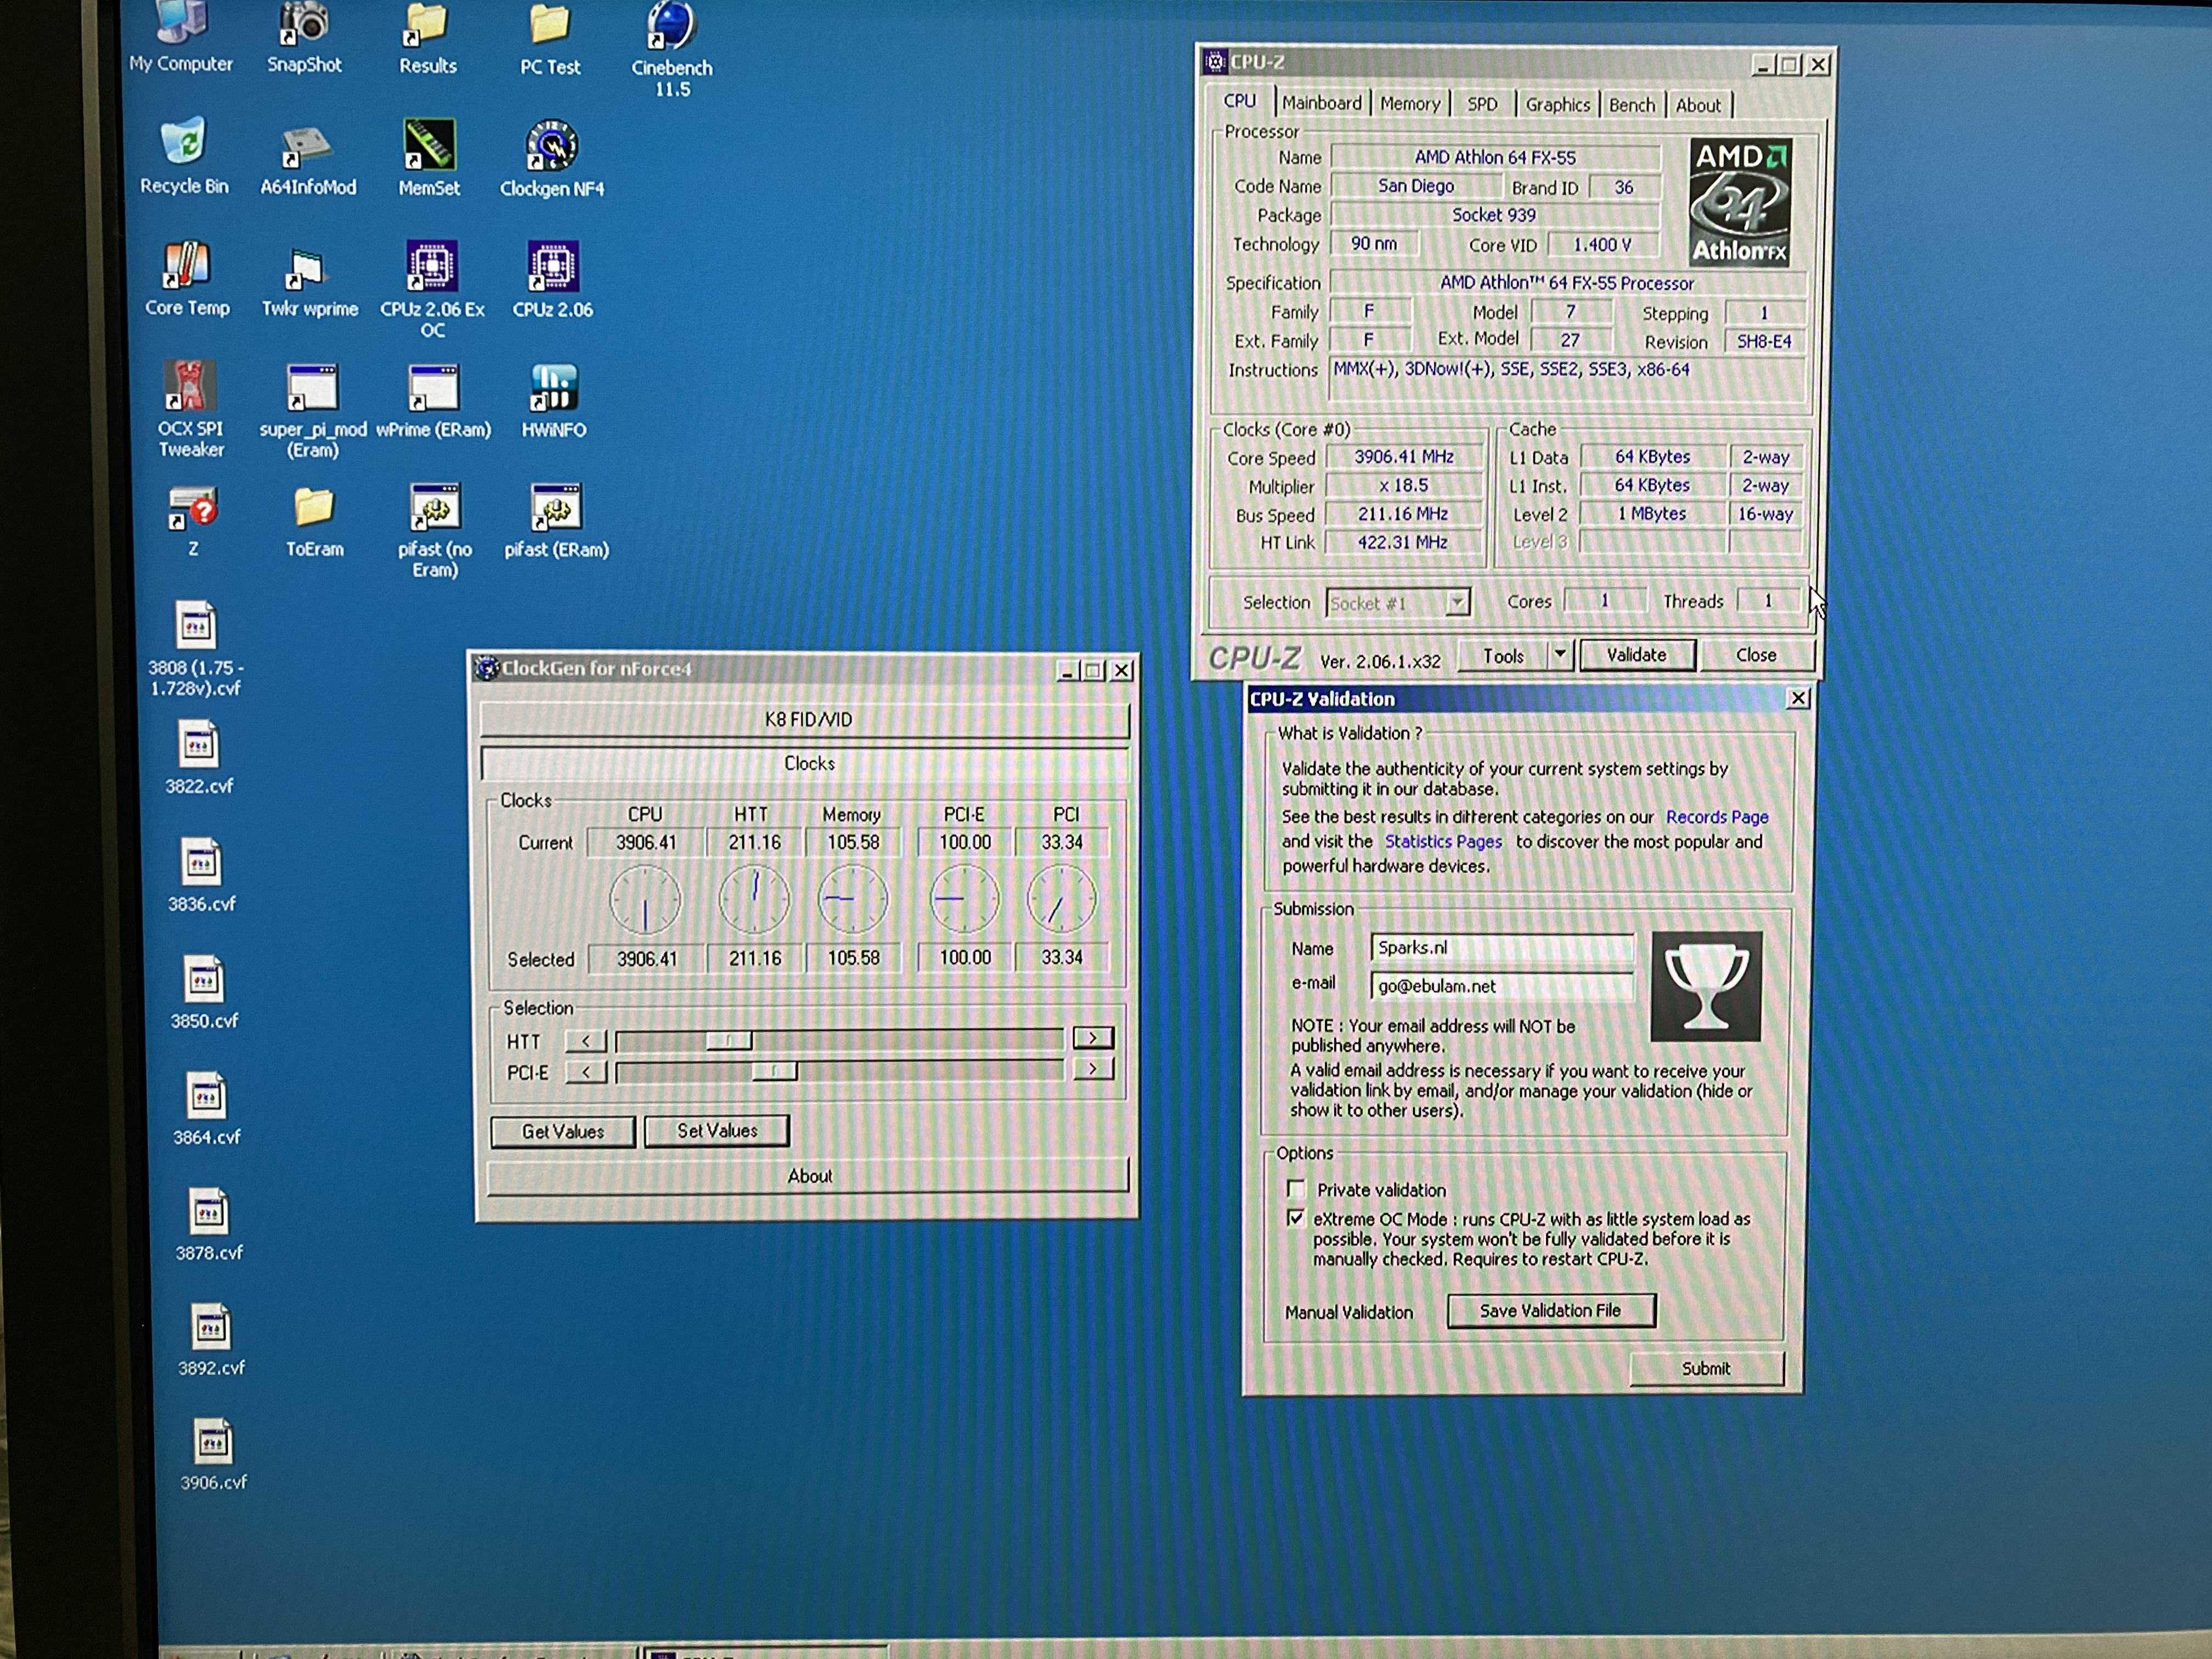Open the Statistics Pages link
This screenshot has height=1659, width=2212.
coord(1443,842)
